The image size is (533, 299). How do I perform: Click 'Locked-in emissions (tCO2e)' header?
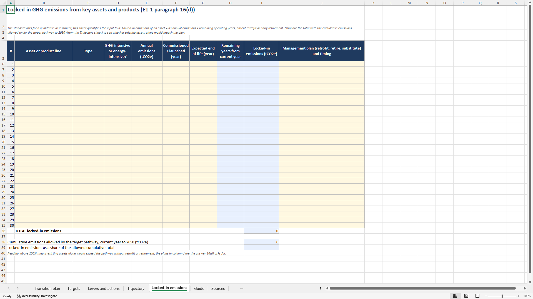pos(261,51)
